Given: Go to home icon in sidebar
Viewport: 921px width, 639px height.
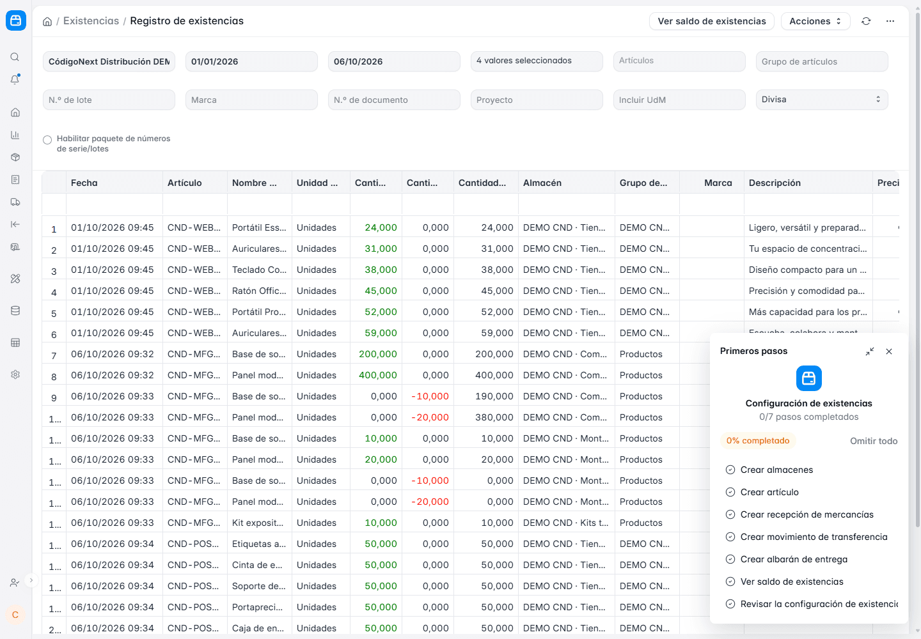Looking at the screenshot, I should 15,112.
